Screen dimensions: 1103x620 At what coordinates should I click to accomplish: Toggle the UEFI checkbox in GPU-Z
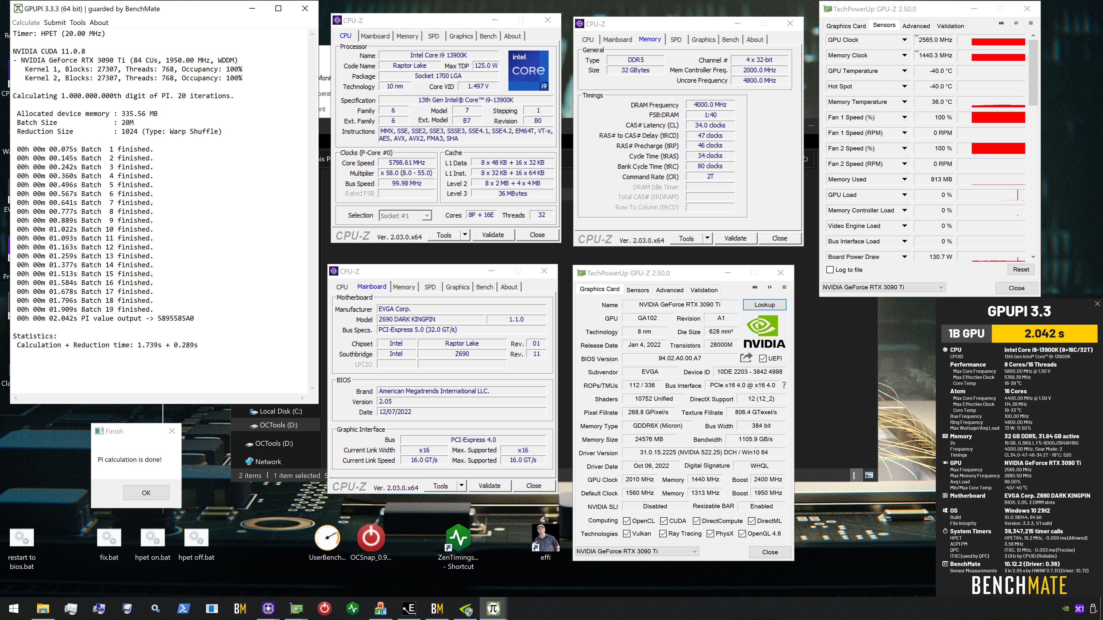(763, 358)
